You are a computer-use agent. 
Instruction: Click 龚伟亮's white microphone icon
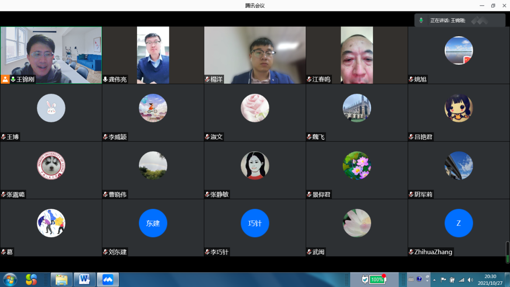tap(105, 79)
